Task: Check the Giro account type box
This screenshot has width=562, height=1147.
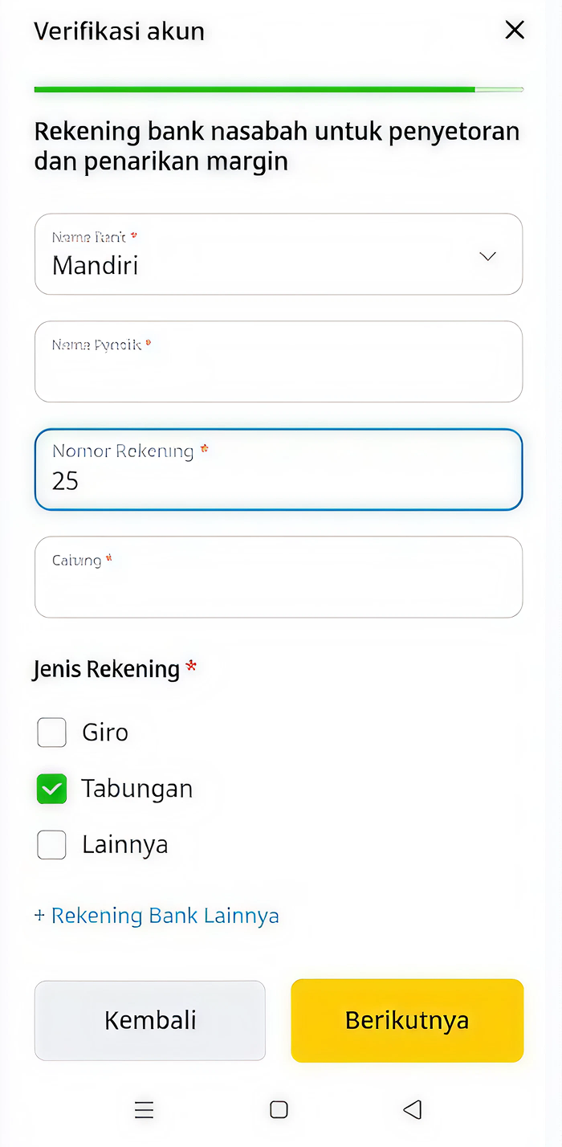Action: (51, 732)
